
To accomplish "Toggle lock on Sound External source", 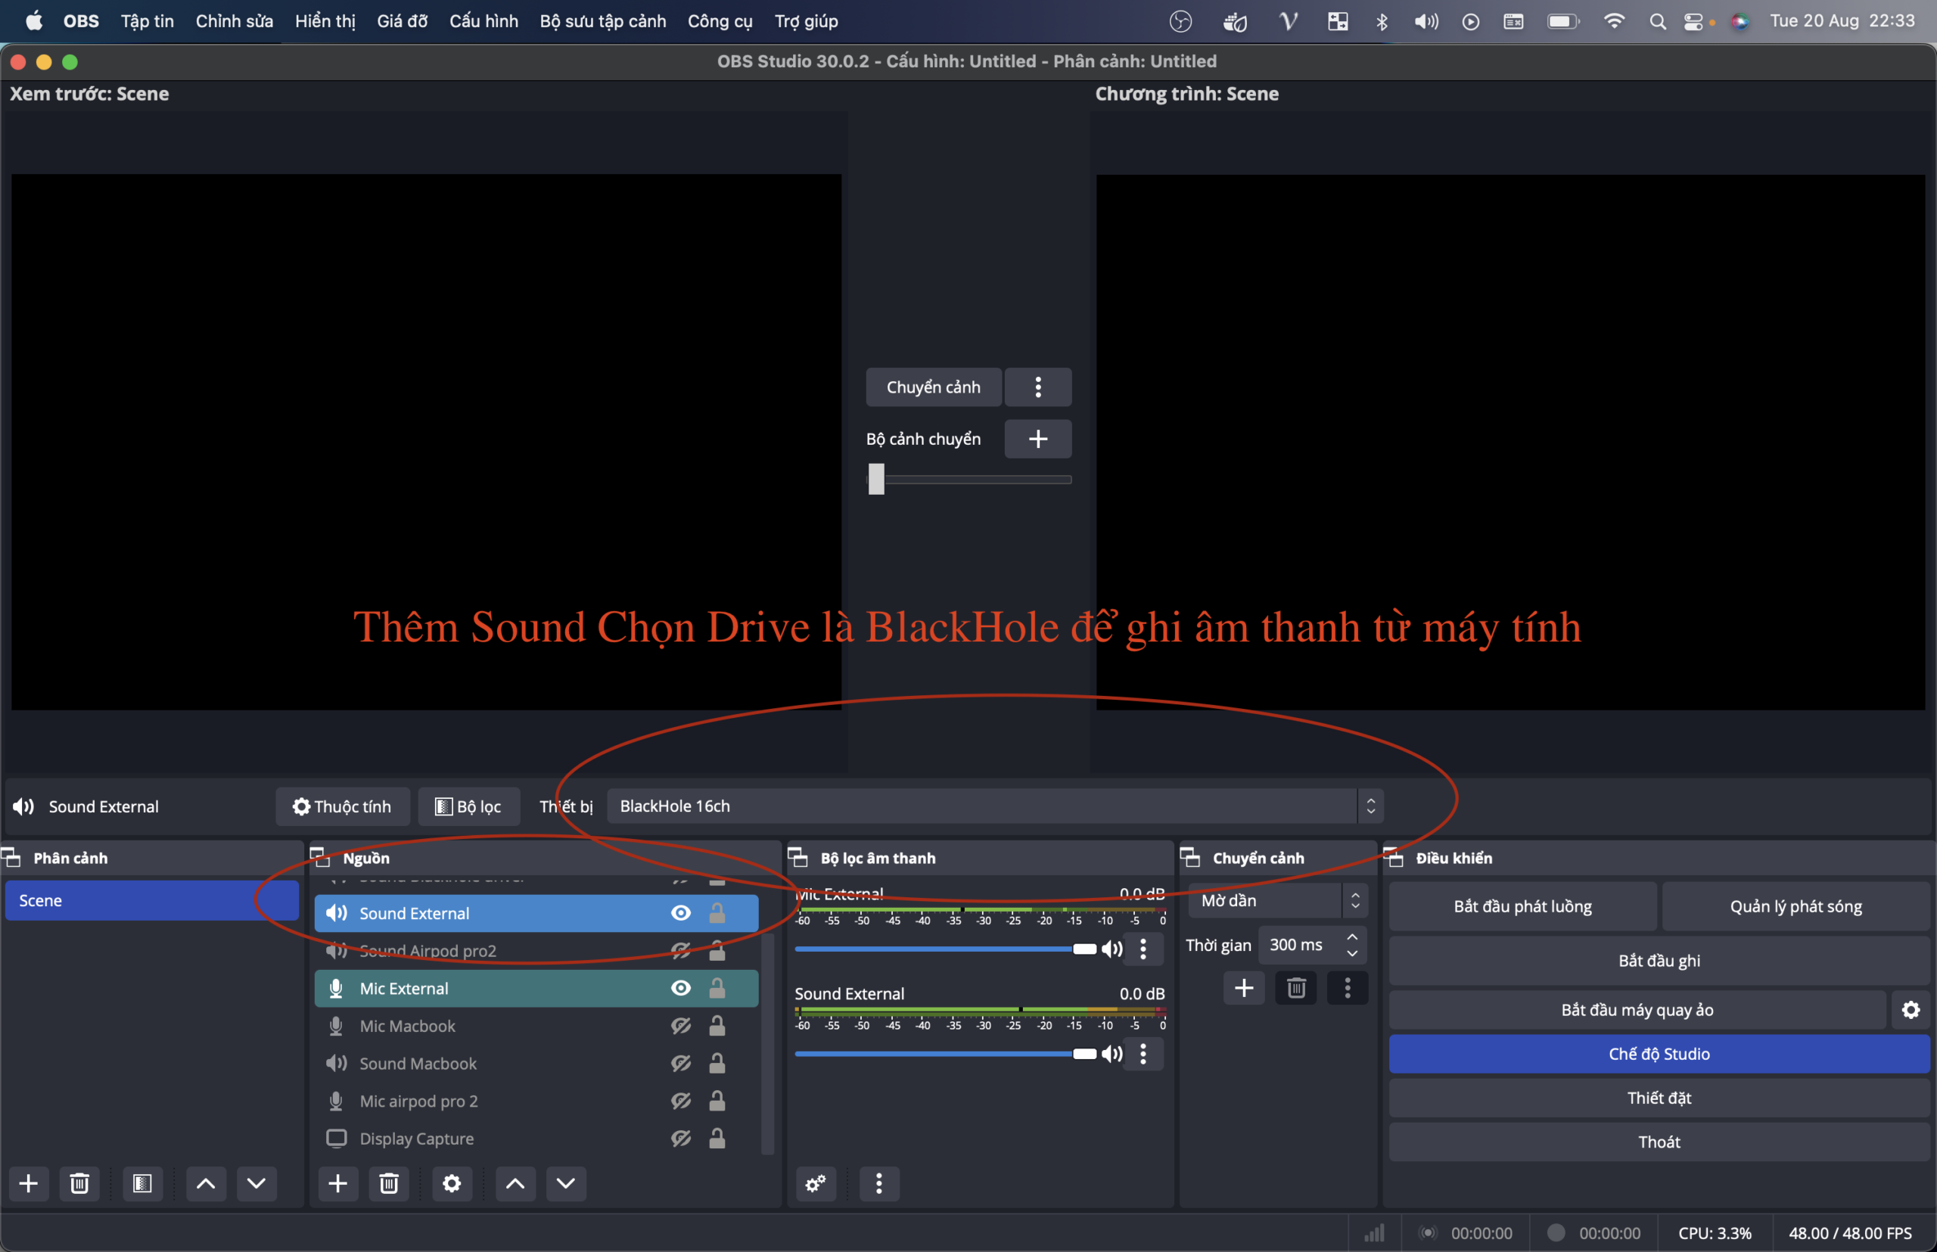I will click(x=717, y=913).
